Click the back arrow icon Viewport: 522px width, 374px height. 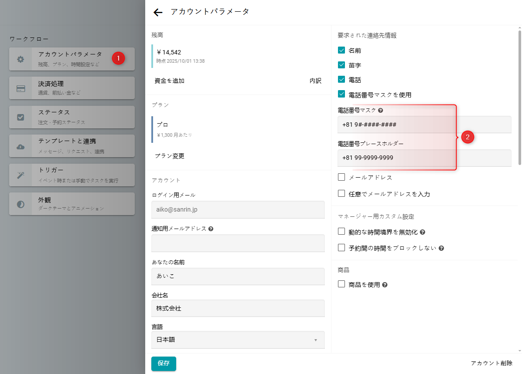(x=158, y=12)
